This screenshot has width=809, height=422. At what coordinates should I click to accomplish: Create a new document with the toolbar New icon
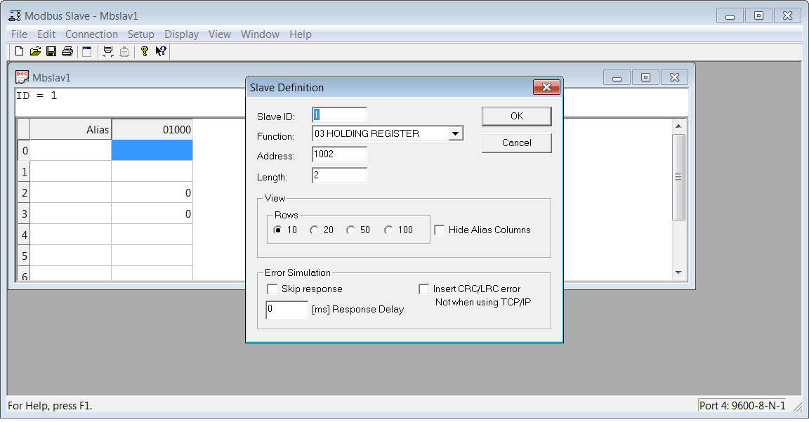click(x=19, y=51)
